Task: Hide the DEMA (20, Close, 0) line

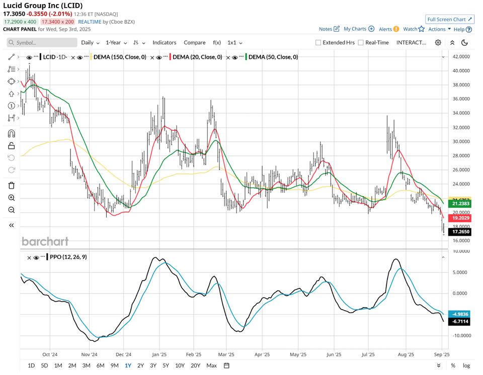Action: click(159, 57)
